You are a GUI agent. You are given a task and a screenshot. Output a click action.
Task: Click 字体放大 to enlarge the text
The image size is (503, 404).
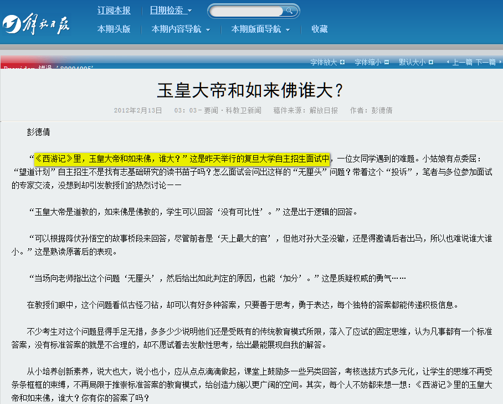pyautogui.click(x=324, y=62)
